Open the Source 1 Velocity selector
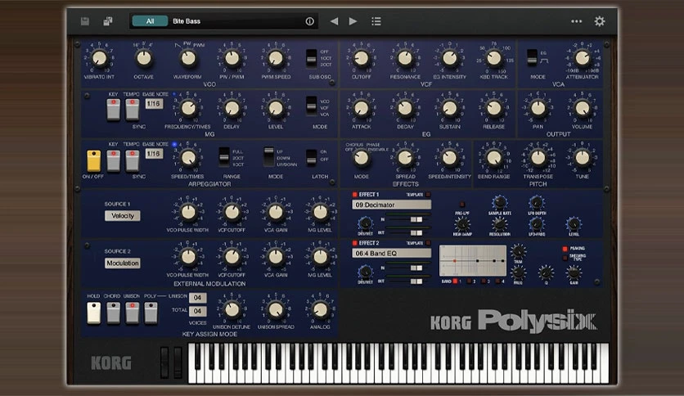Screen dimensions: 684x396 coord(123,216)
